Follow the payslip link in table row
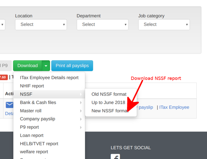The height and width of the screenshot is (159, 207). [x=146, y=107]
